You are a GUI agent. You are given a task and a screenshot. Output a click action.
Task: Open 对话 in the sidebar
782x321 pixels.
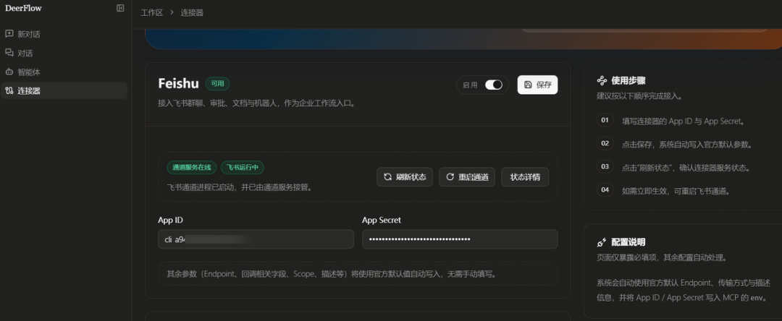click(x=64, y=54)
